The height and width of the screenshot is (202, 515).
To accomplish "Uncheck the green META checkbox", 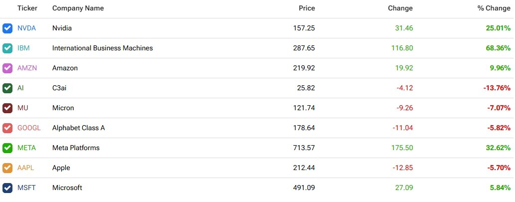I will 7,148.
